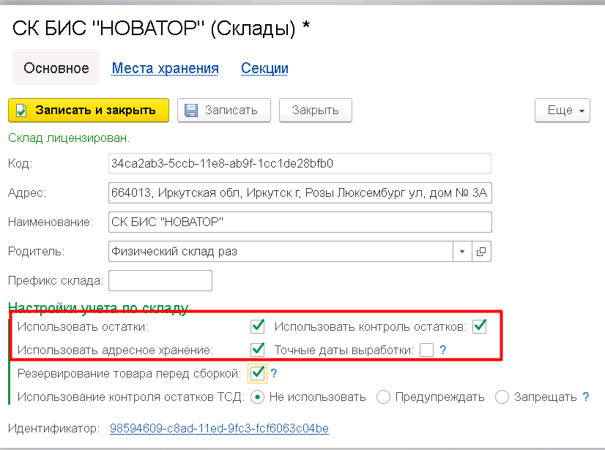Screen dimensions: 605x450
Task: Open the Родитель field's linked item icon
Action: pos(481,252)
